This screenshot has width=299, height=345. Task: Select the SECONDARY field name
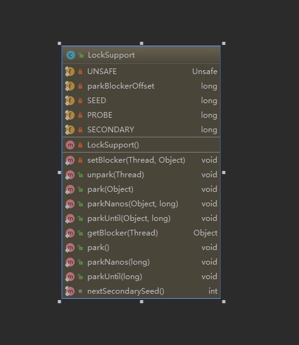tap(111, 130)
